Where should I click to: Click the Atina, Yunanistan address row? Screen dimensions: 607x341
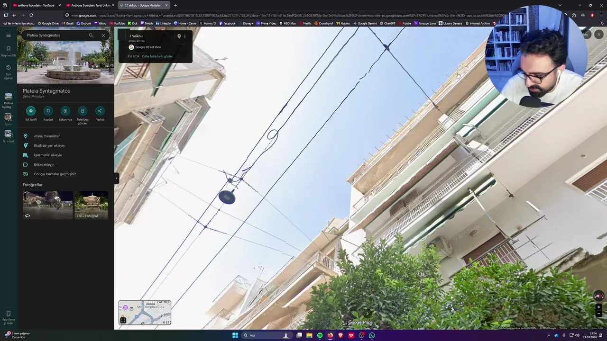click(x=65, y=136)
